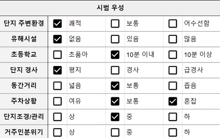
Task: Uncheck 쾌적 in 단지 주변환경 row
Action: pos(57,23)
